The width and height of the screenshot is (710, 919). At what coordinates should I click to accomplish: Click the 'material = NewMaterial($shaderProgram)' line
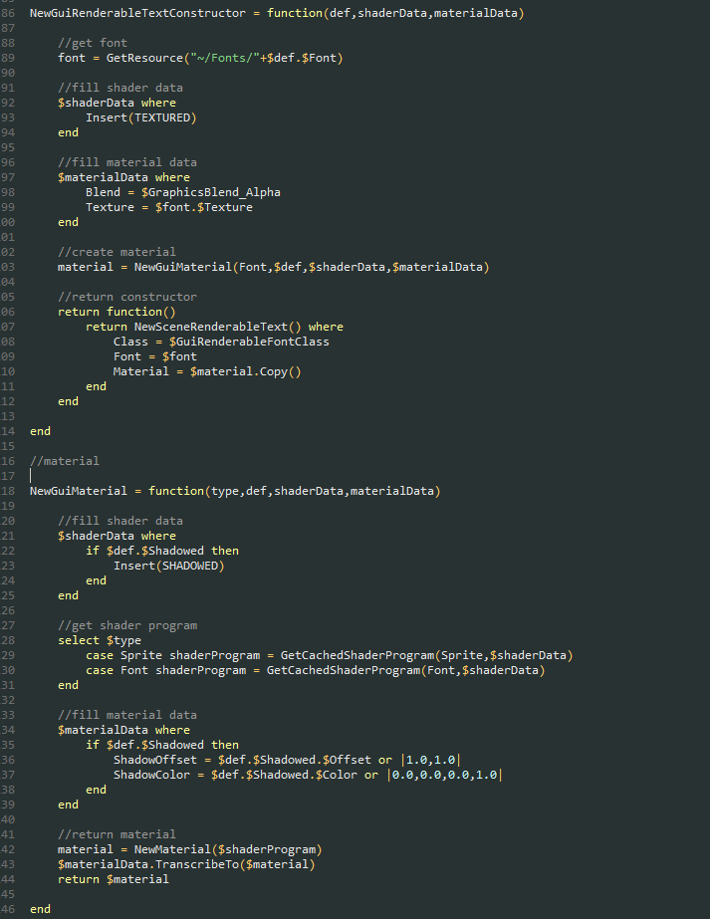[190, 850]
